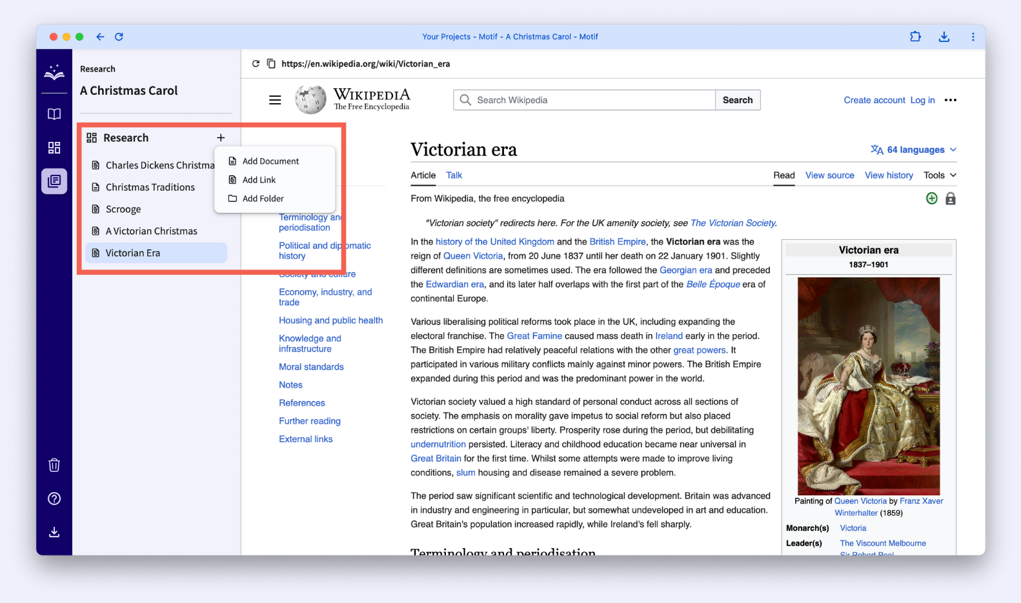Open the View source tab
Viewport: 1021px width, 603px height.
(830, 175)
